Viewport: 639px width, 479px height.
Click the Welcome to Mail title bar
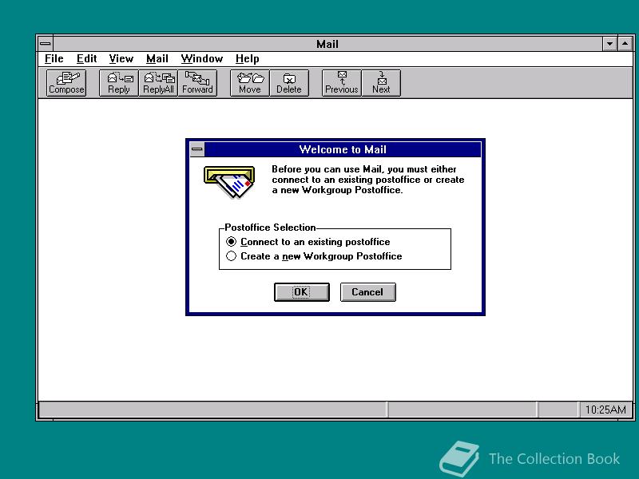pos(343,149)
